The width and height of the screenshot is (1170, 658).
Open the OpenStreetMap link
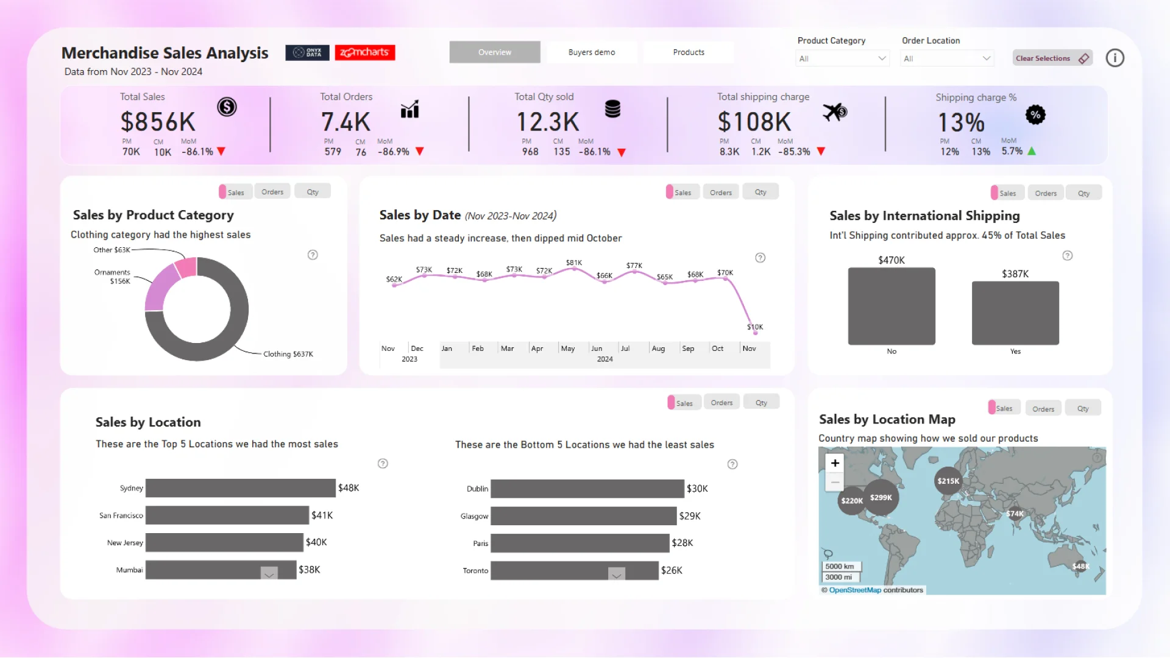[855, 590]
